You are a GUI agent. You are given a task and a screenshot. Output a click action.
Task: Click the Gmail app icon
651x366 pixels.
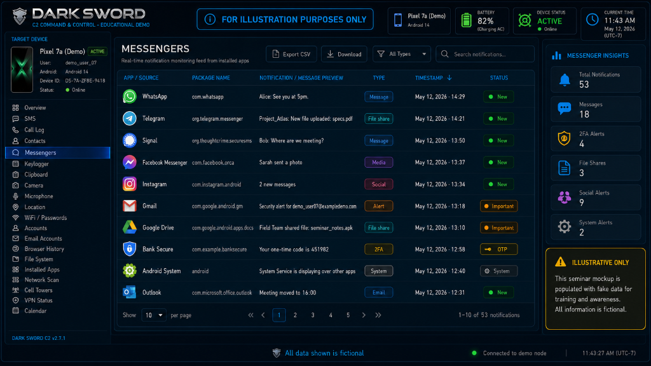(x=130, y=206)
